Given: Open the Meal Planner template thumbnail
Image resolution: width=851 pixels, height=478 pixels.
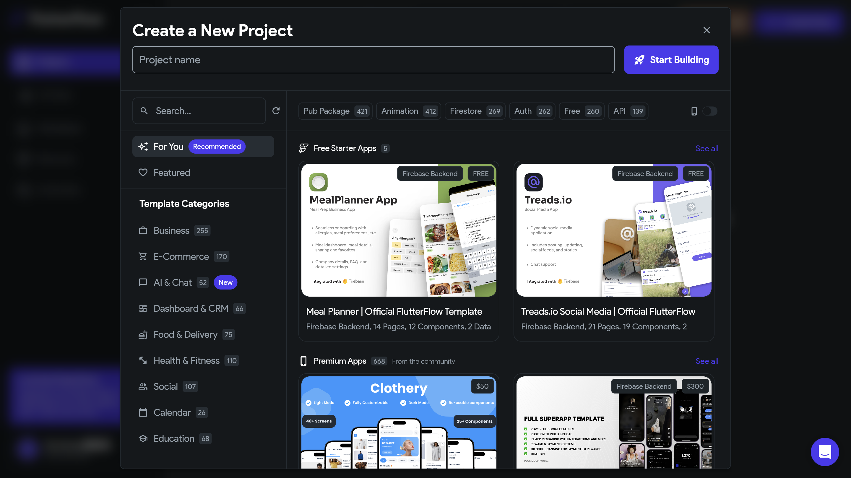Looking at the screenshot, I should pos(398,230).
